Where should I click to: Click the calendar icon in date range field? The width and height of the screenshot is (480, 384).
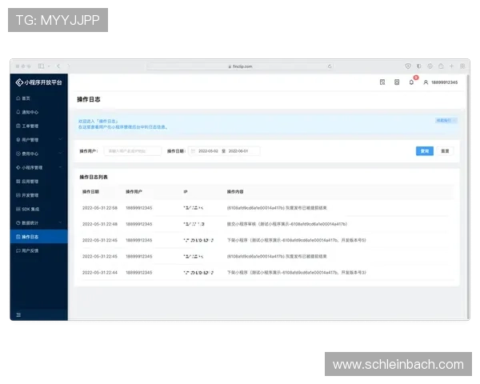tap(193, 150)
